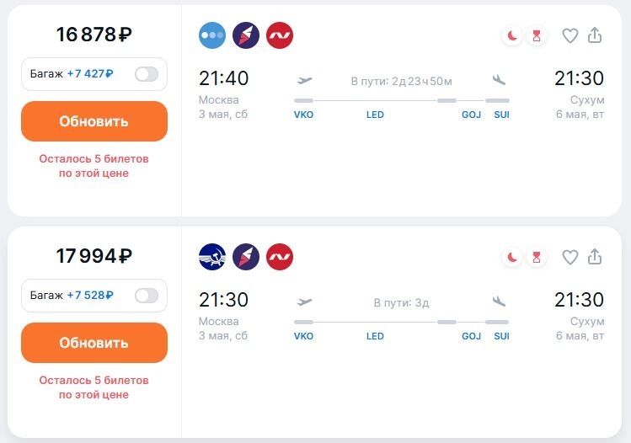The width and height of the screenshot is (631, 443).
Task: Click long-layover hourglass icon on first ticket
Action: click(x=537, y=36)
